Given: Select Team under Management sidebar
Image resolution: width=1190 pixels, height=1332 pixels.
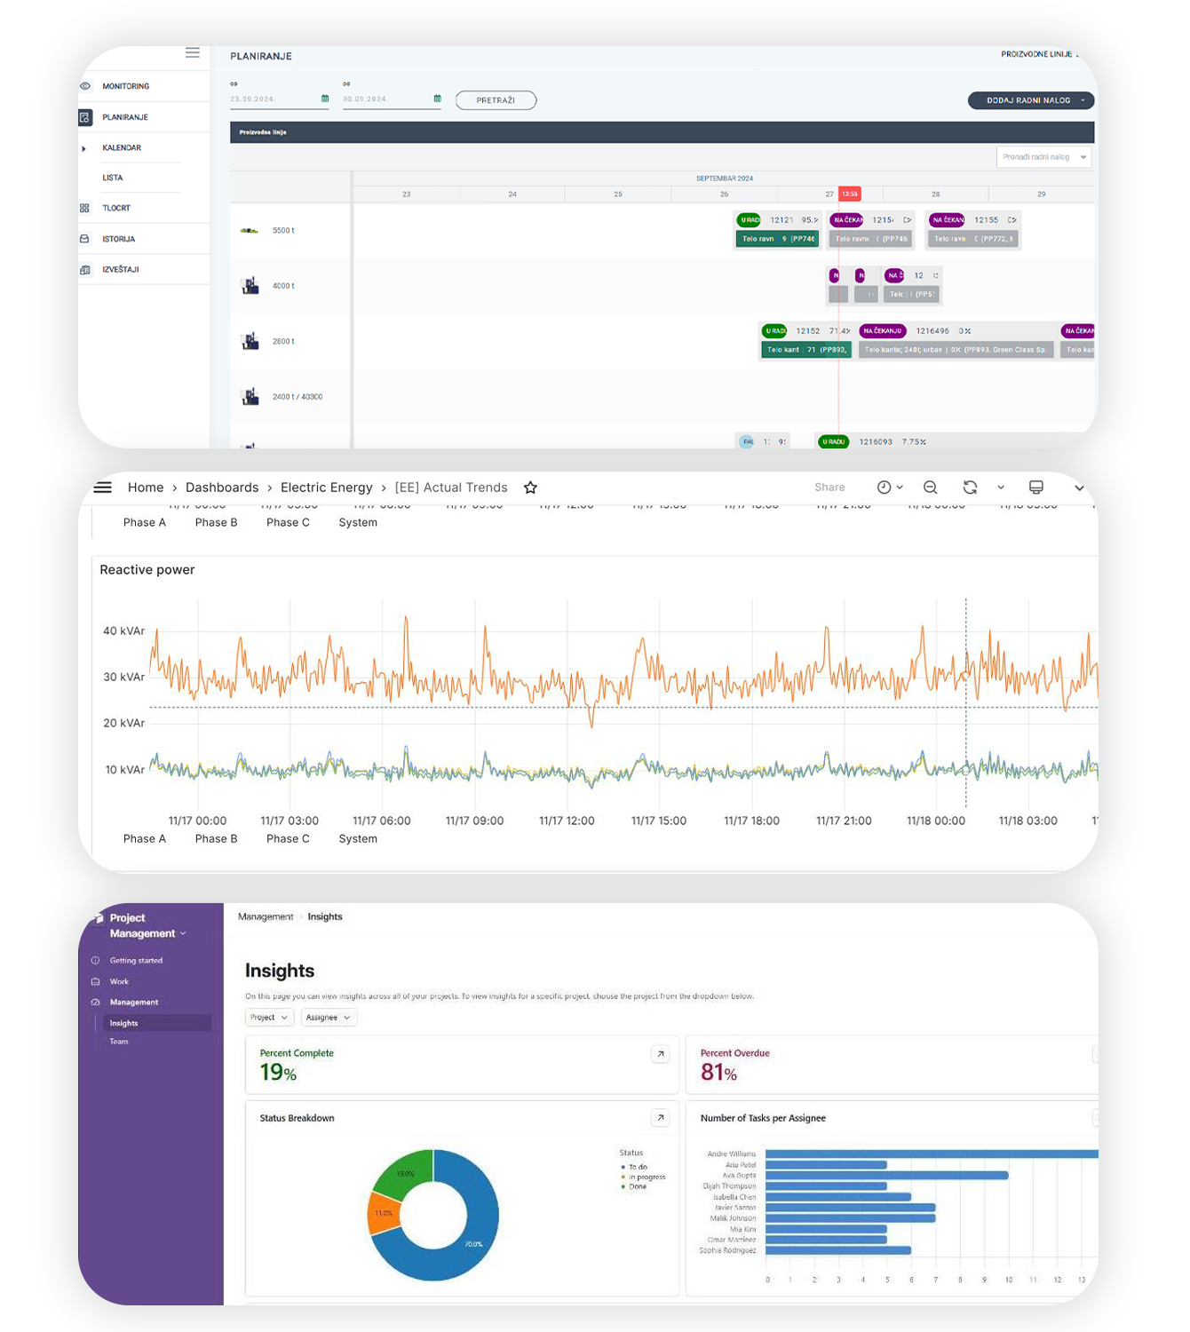Looking at the screenshot, I should pos(119,1042).
